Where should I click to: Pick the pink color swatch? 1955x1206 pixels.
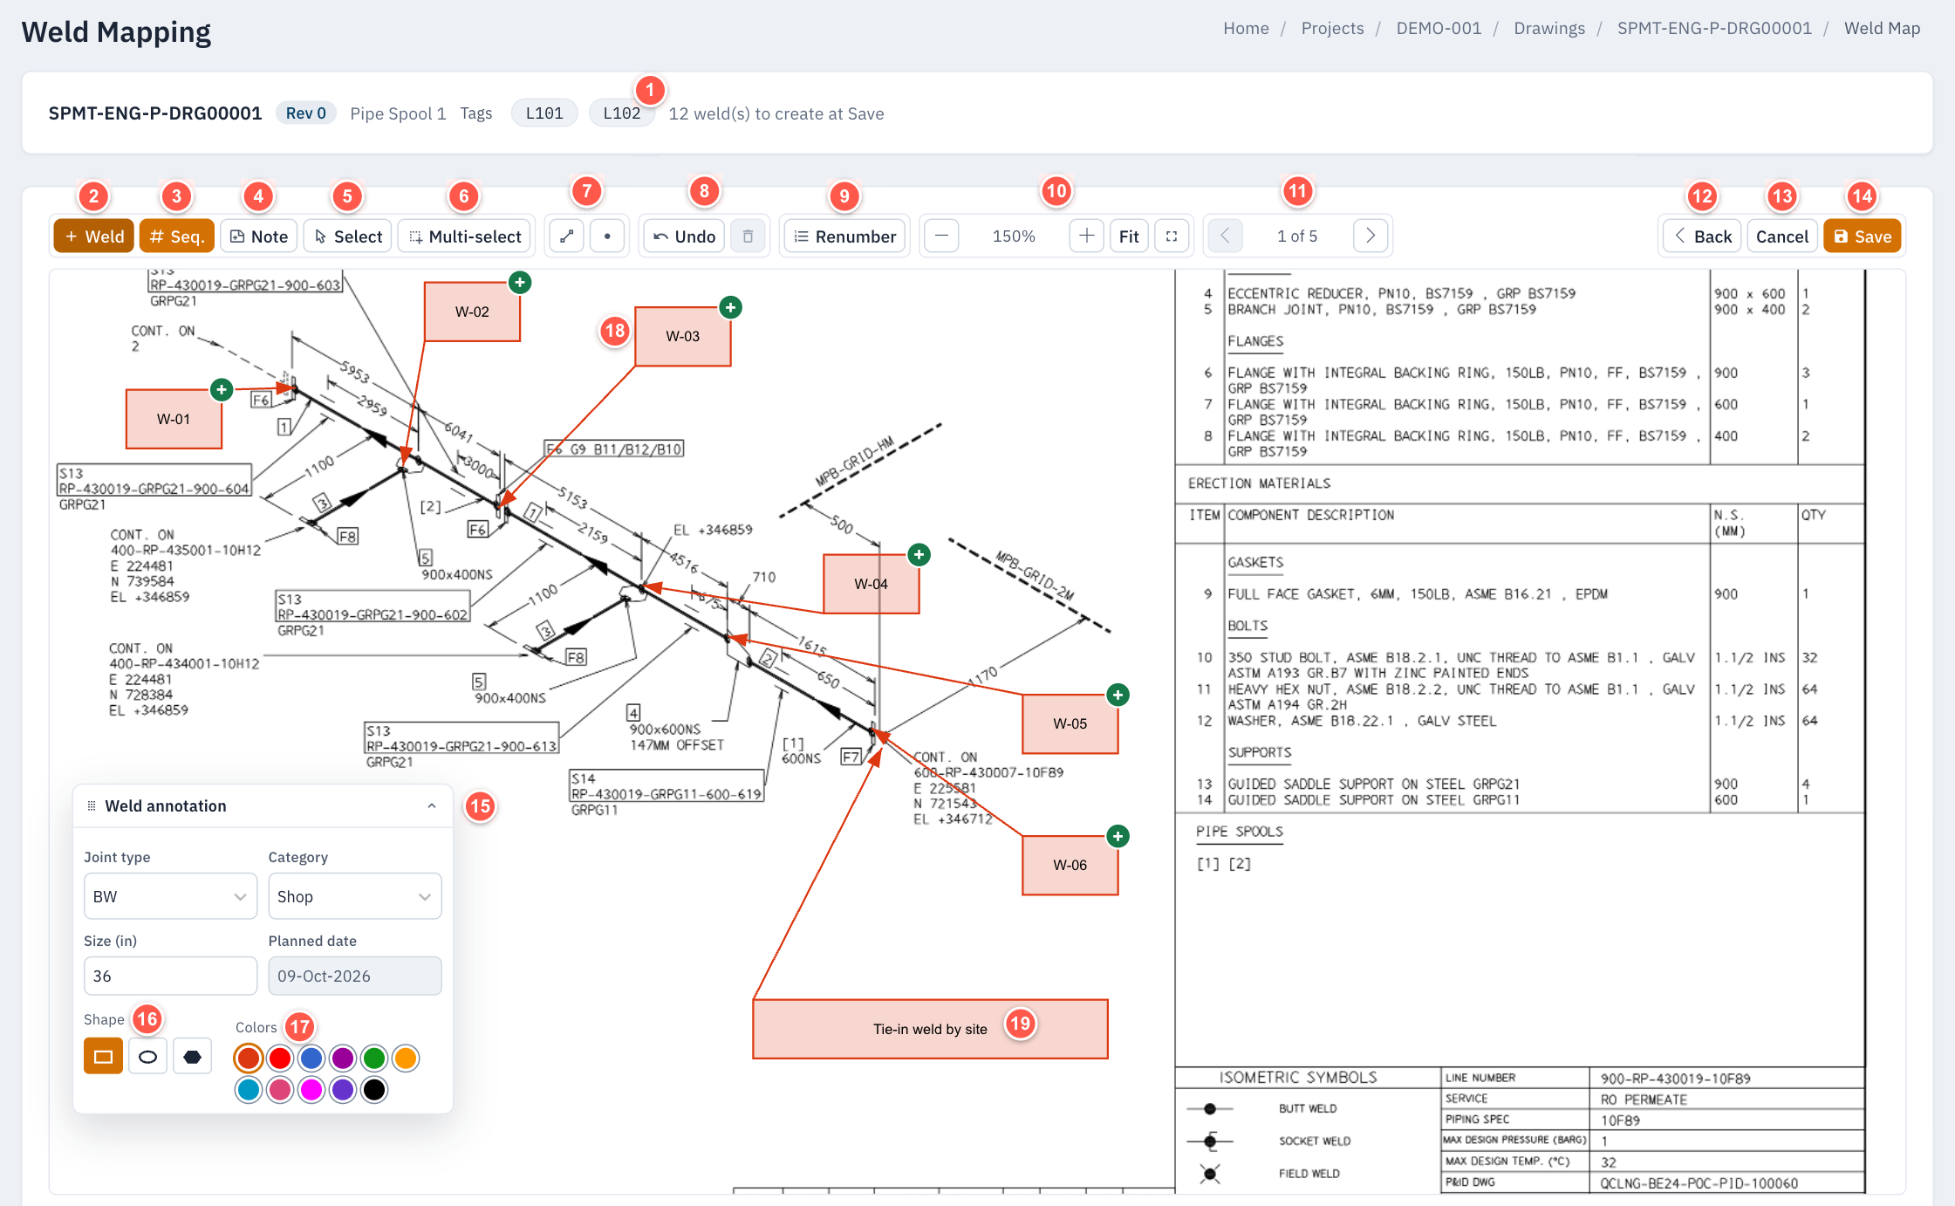pos(280,1090)
